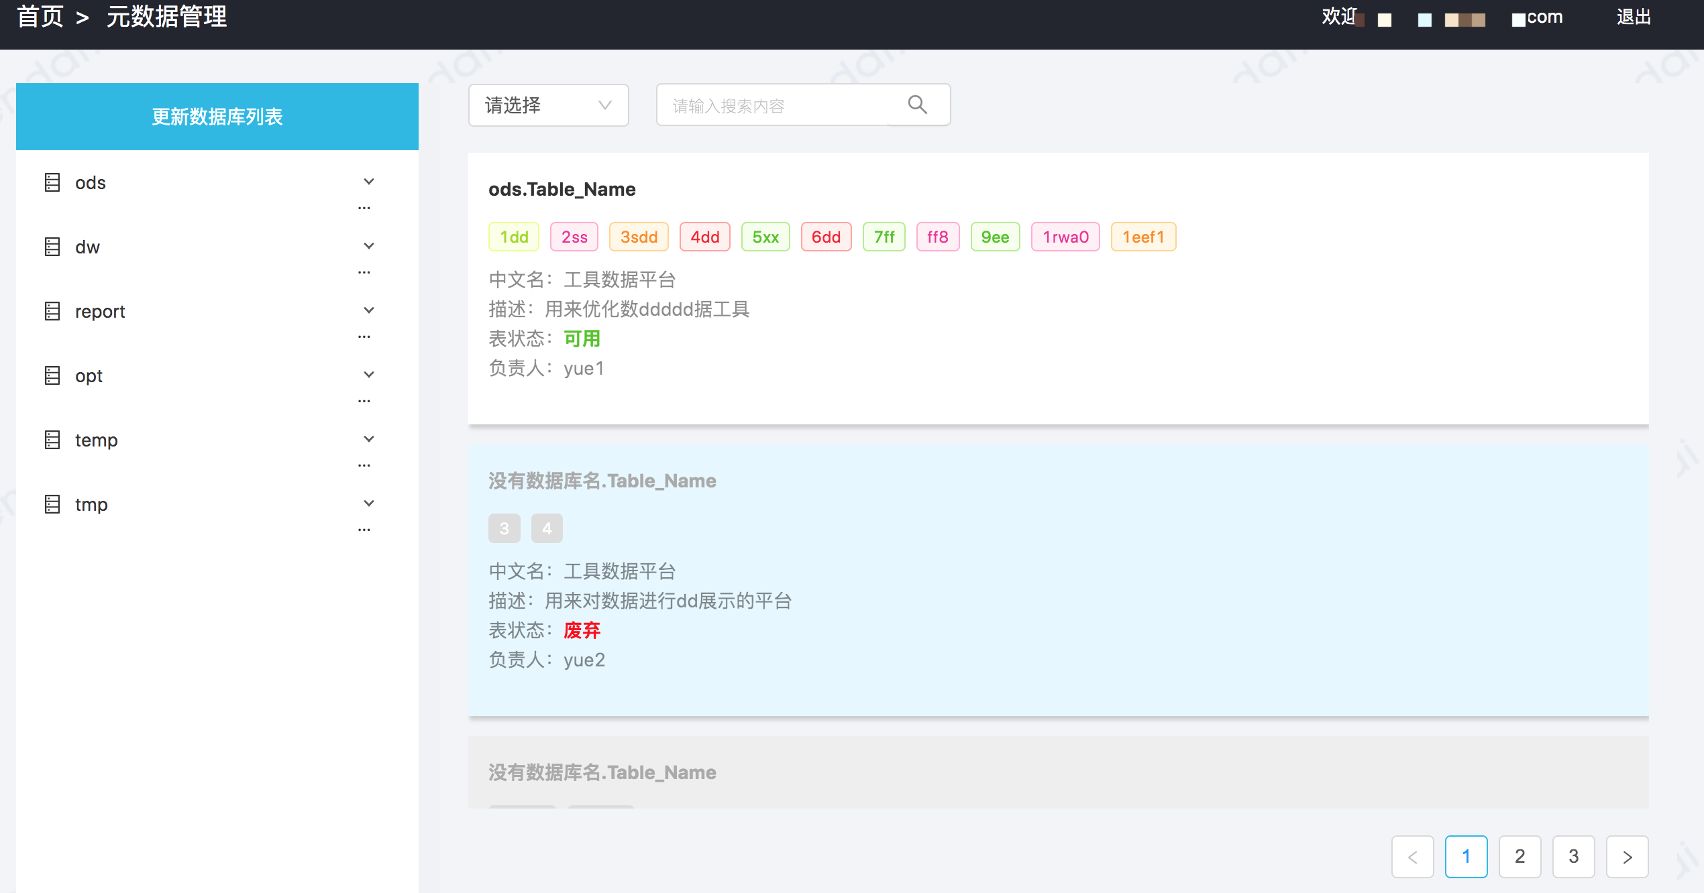Screen dimensions: 1704x893
Task: Go to 首页 in the breadcrumb
Action: pos(40,17)
